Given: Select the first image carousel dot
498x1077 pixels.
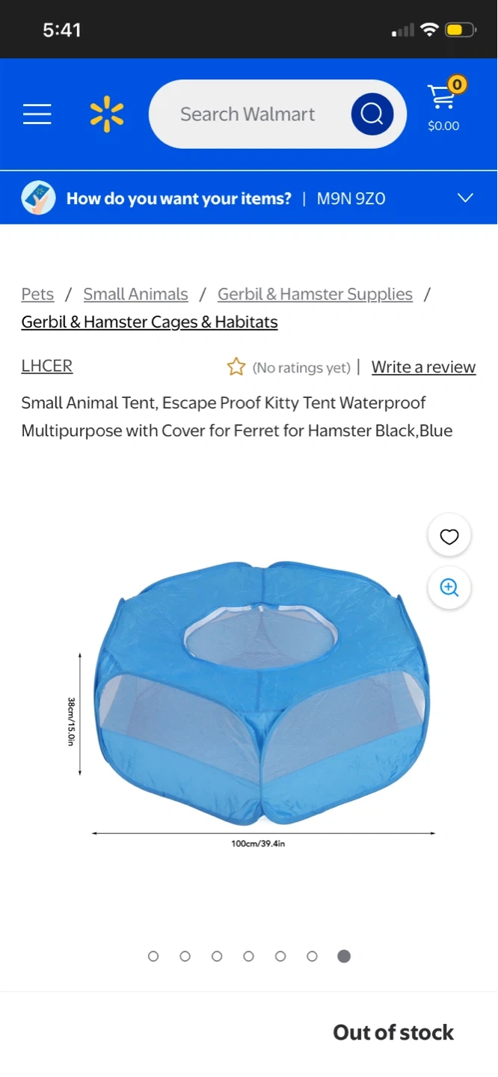Looking at the screenshot, I should tap(153, 956).
